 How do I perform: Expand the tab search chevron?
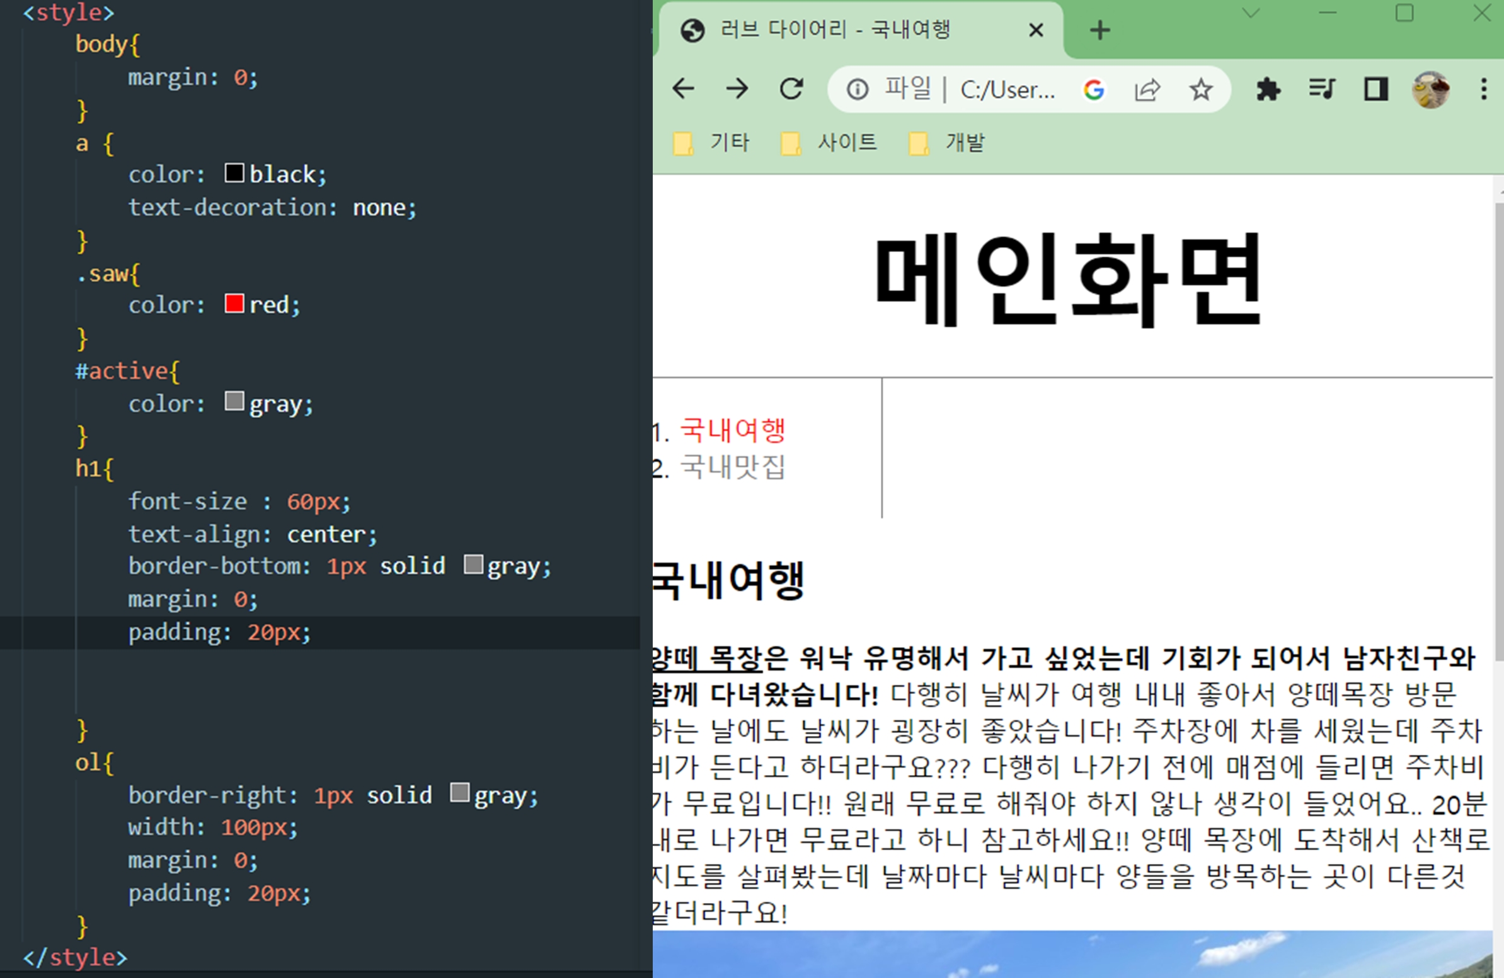click(1251, 13)
